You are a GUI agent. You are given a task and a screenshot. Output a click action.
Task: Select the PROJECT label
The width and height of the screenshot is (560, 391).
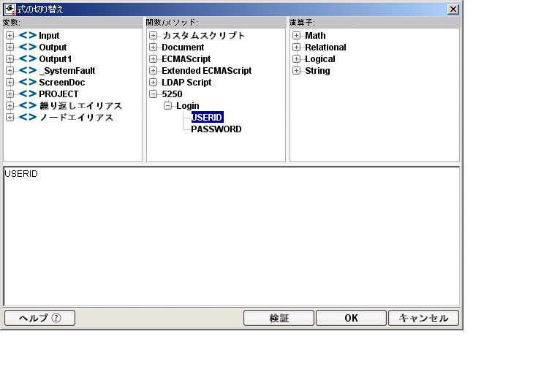point(58,94)
